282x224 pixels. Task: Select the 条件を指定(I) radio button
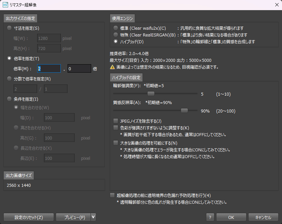(9, 99)
